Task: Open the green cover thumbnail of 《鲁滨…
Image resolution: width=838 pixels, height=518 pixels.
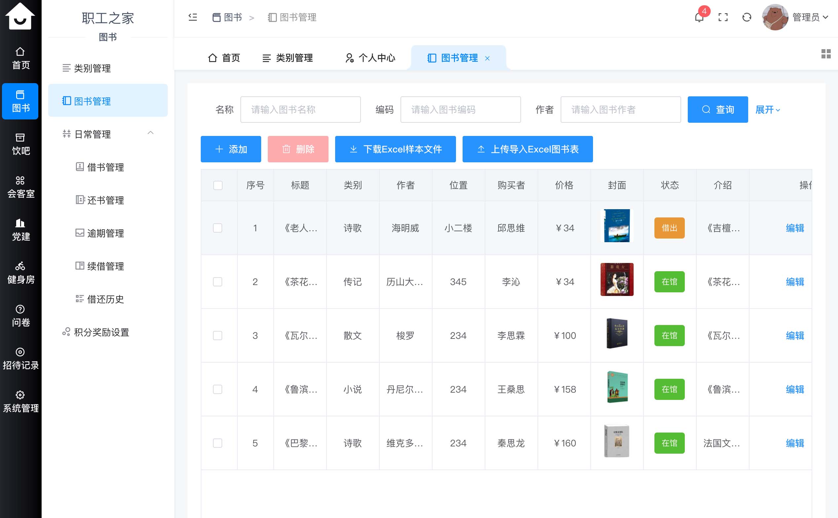Action: tap(617, 387)
